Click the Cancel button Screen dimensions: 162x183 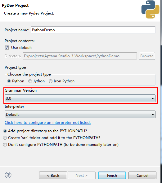click(x=142, y=176)
